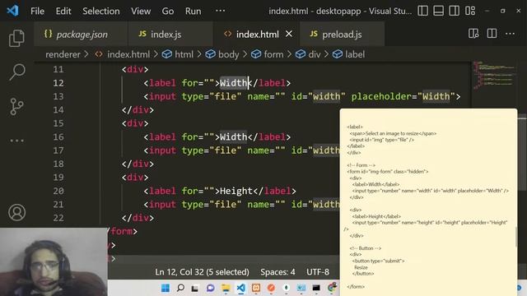Toggle secondary side bar layout icon

pos(454,11)
